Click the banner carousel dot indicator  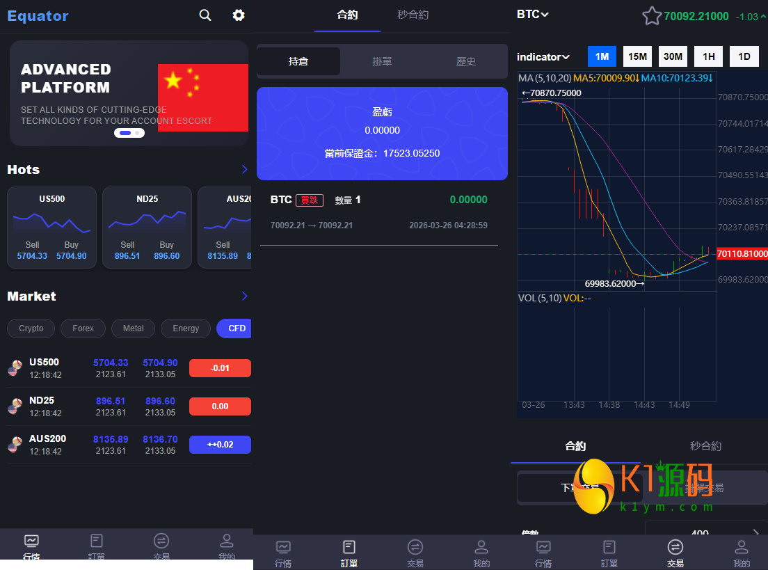pos(129,132)
